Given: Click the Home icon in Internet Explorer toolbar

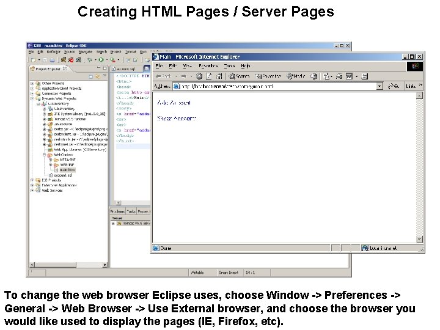Looking at the screenshot, I should click(x=219, y=76).
